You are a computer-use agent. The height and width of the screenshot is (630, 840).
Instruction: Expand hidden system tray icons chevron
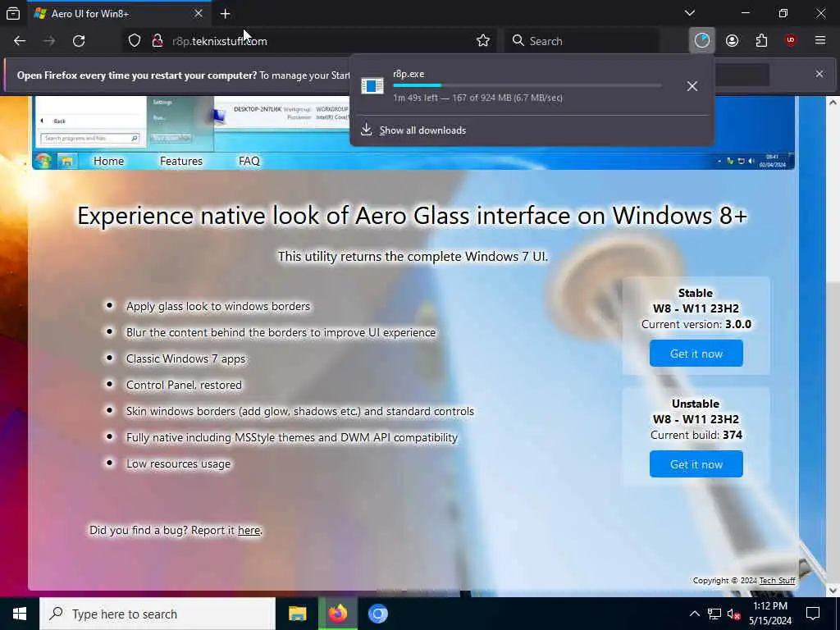pyautogui.click(x=694, y=614)
